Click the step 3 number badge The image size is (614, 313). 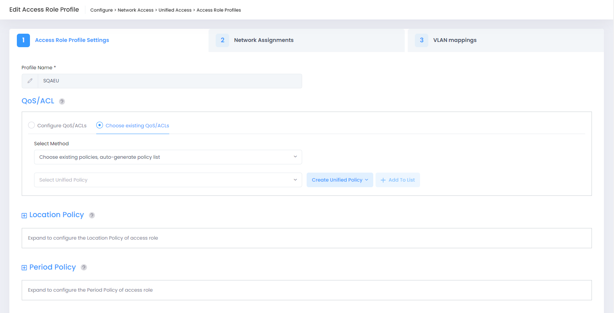click(422, 40)
